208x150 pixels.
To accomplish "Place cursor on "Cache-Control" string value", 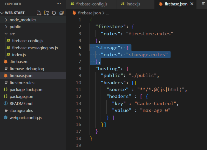I will tap(155, 103).
